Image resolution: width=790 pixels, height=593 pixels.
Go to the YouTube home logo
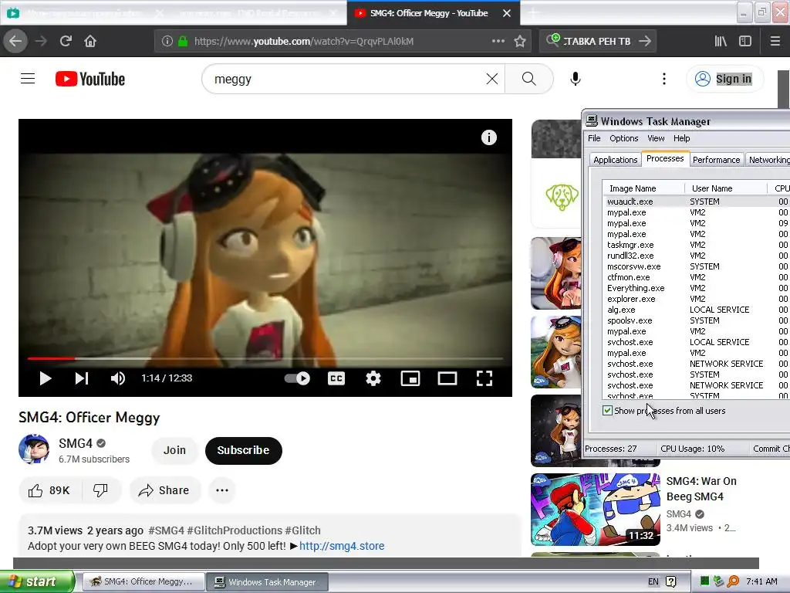click(90, 79)
